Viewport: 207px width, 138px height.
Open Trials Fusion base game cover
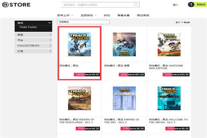79,44
